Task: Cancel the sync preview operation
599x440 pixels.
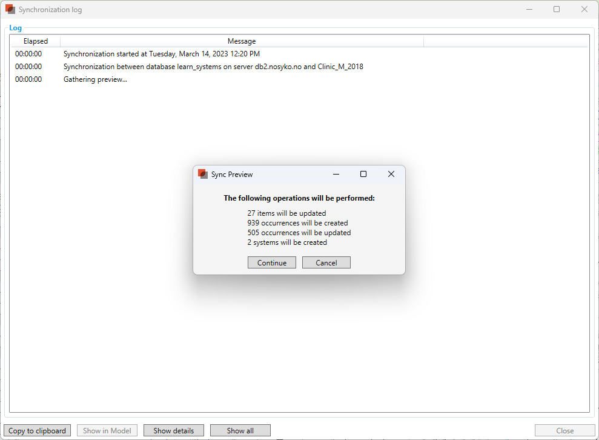Action: [x=326, y=262]
